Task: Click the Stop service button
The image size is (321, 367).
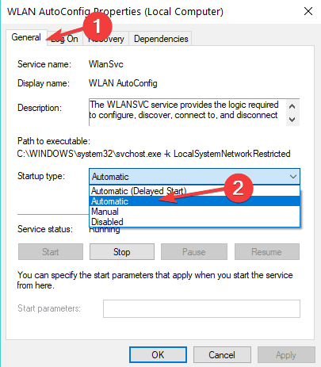Action: coord(122,251)
